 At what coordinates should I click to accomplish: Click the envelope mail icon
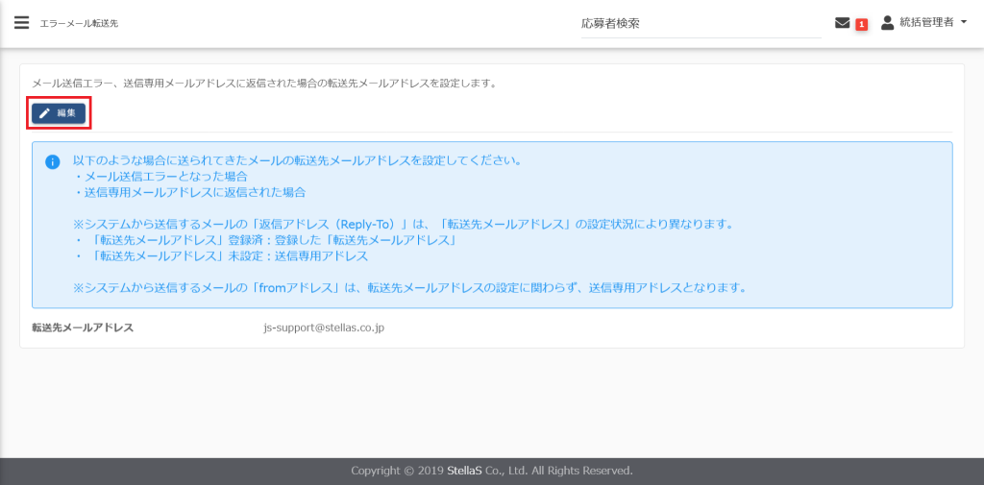point(843,23)
